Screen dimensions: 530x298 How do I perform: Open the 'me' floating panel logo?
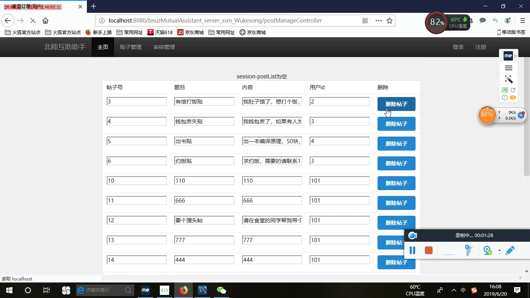click(x=508, y=56)
